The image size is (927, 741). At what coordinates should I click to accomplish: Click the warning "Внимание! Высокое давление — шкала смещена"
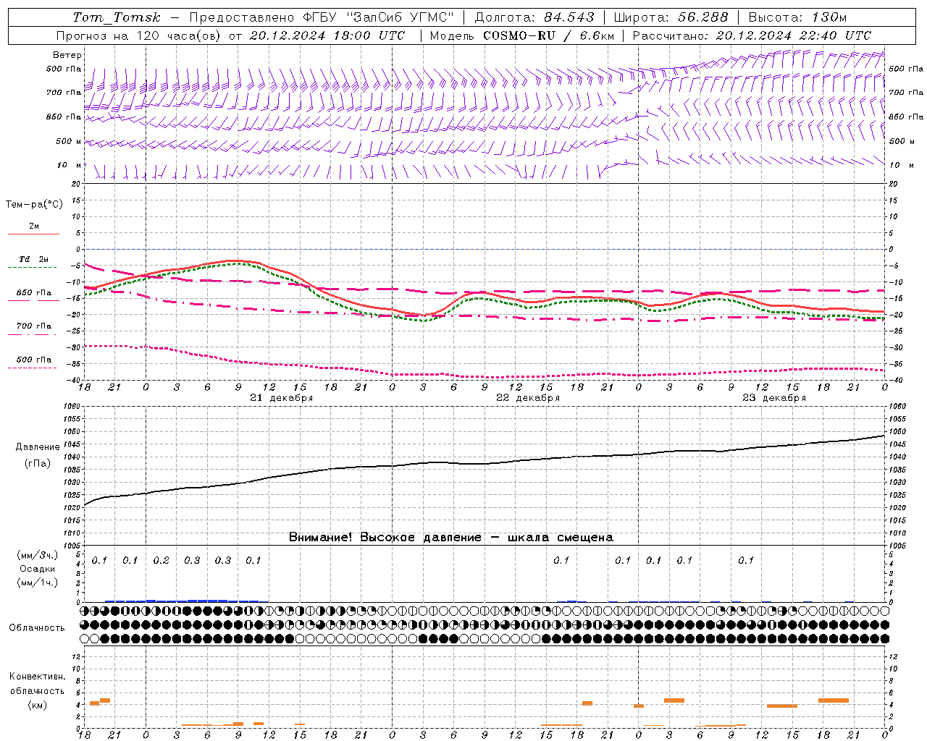point(451,537)
